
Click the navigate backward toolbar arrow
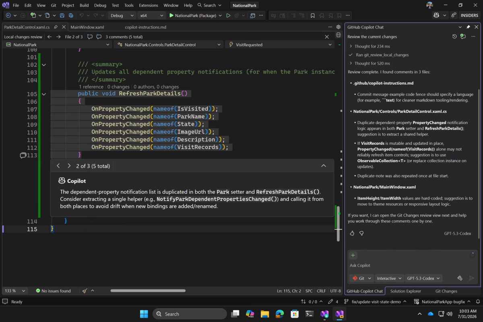click(x=8, y=15)
